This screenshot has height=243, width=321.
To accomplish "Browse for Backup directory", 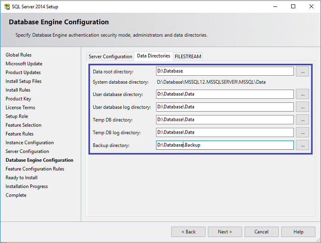I will click(x=302, y=145).
